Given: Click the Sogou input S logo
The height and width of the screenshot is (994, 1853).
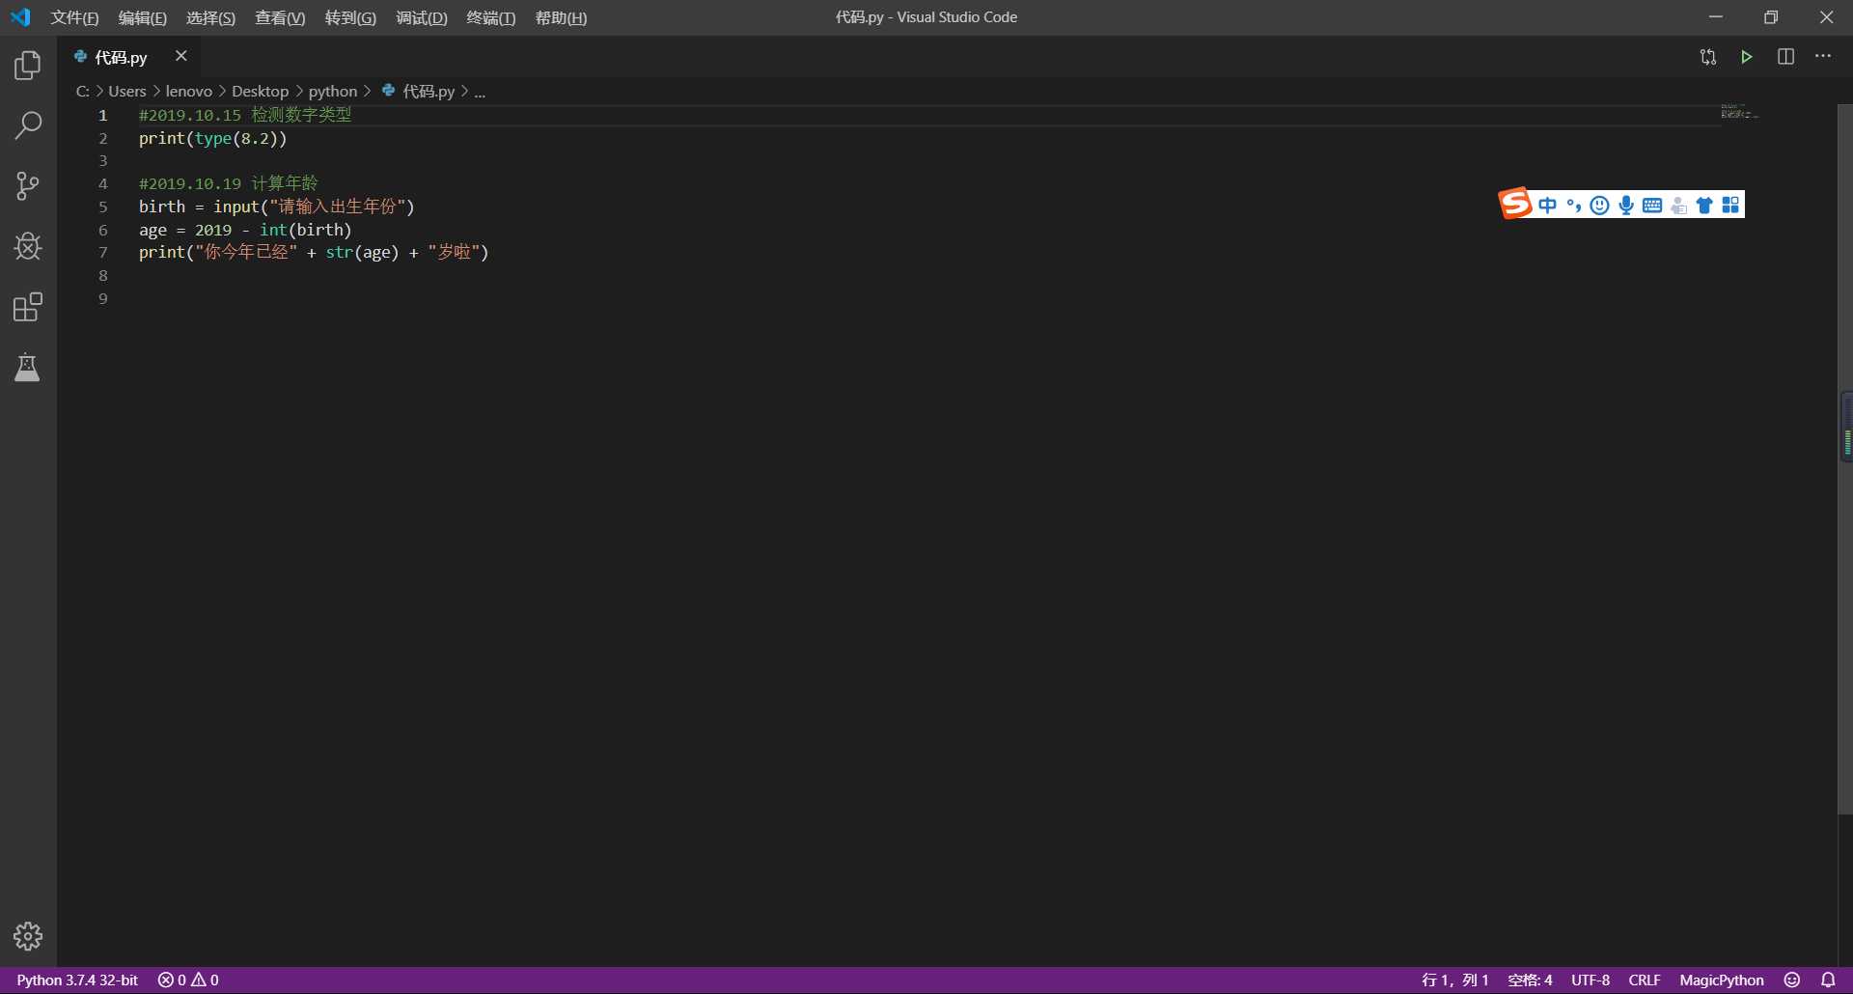Looking at the screenshot, I should point(1515,204).
